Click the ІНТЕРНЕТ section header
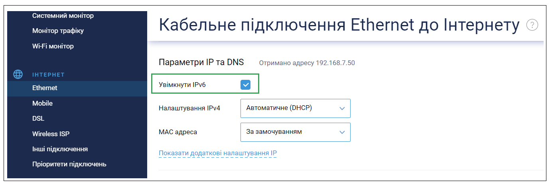 48,75
